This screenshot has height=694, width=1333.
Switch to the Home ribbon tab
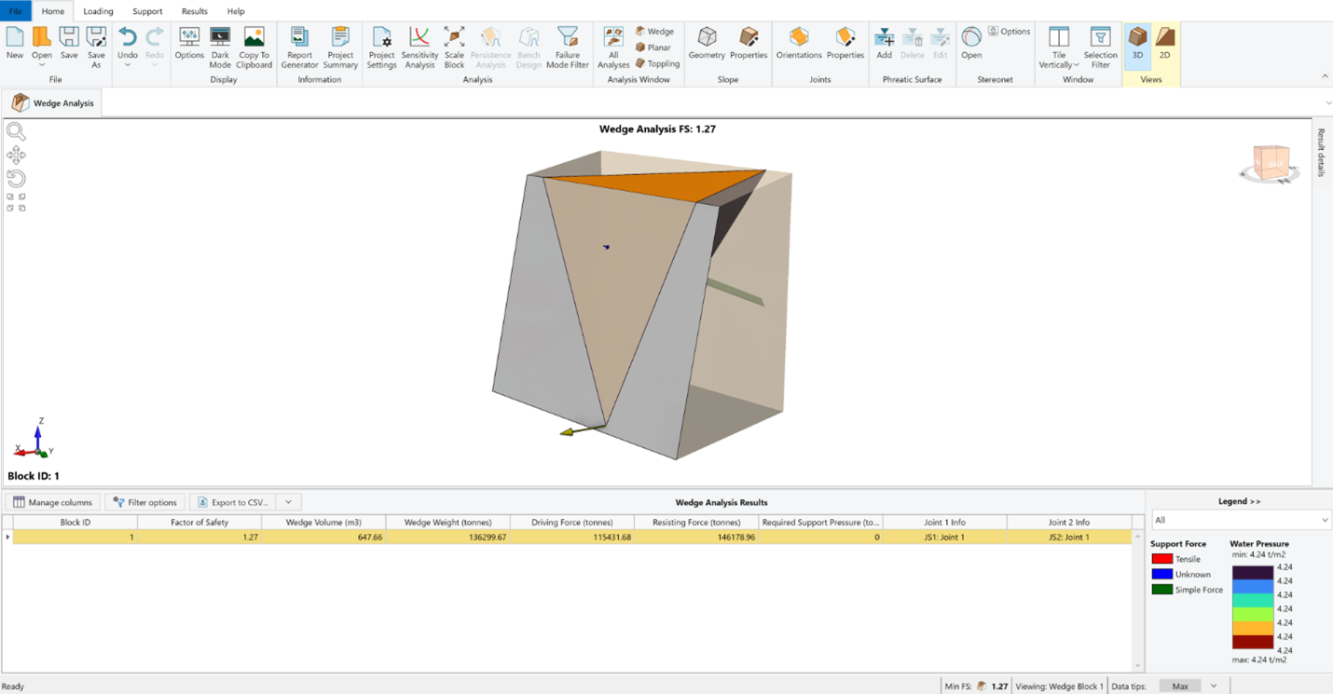click(x=53, y=11)
